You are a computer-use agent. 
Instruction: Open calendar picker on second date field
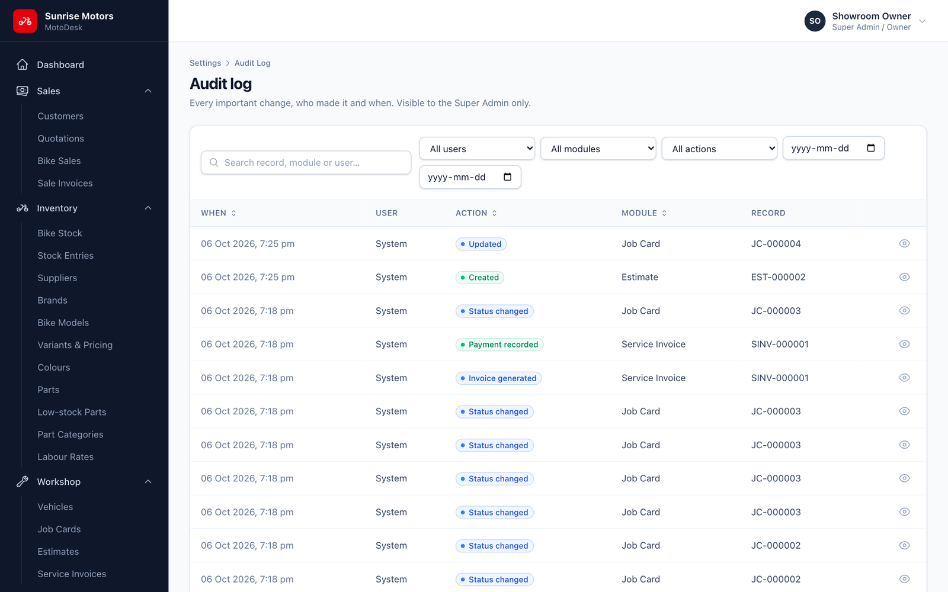tap(507, 177)
